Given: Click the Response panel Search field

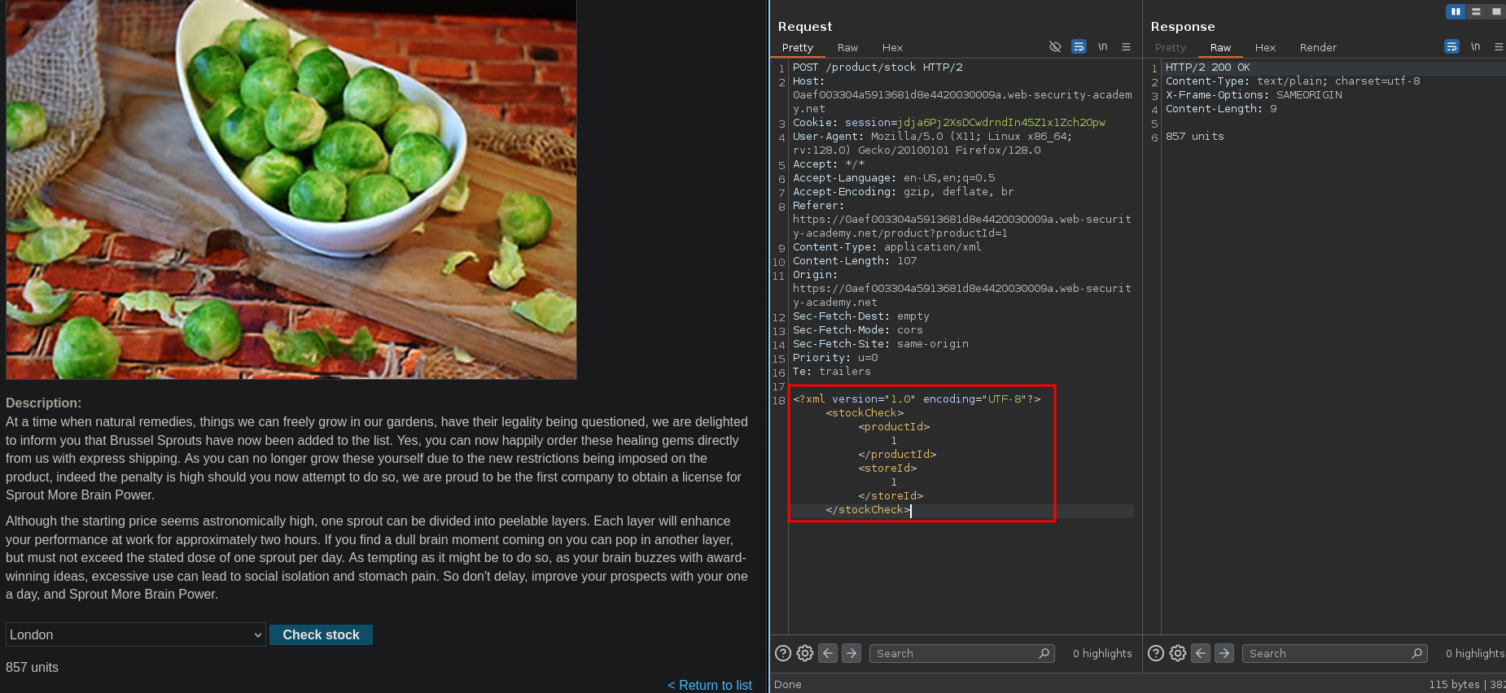Looking at the screenshot, I should point(1327,653).
